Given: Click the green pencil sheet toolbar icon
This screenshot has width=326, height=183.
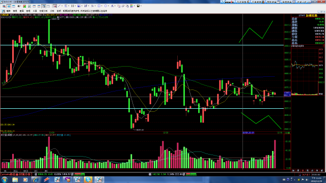Looking at the screenshot, I should (x=30, y=6).
